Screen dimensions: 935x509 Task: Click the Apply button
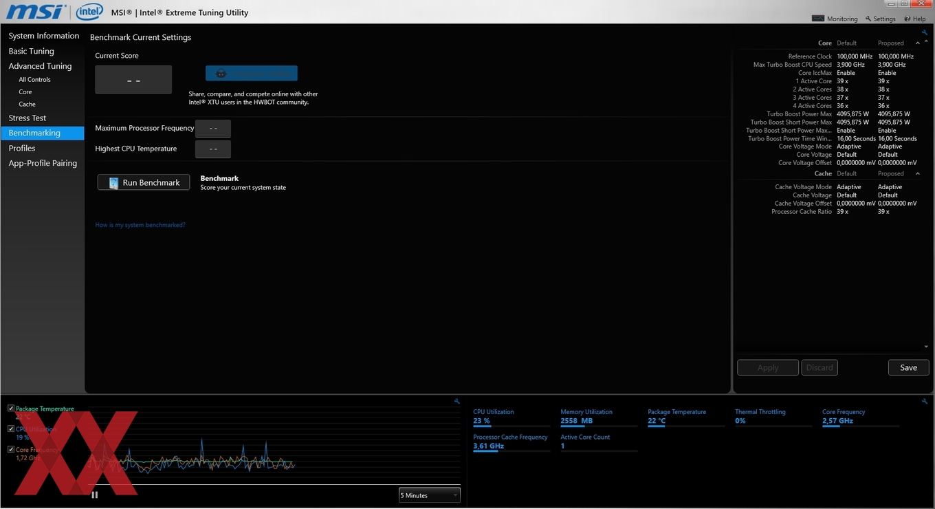(768, 367)
